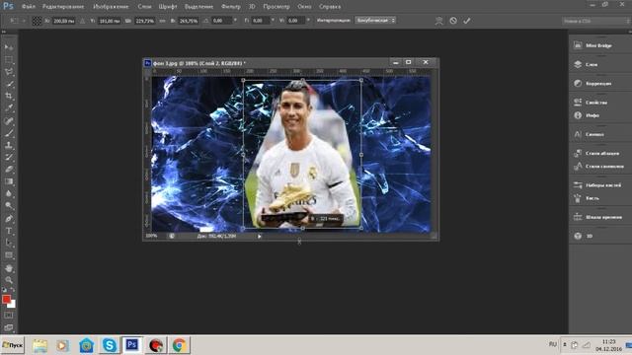The height and width of the screenshot is (355, 632).
Task: Click the height percentage field
Action: click(x=189, y=21)
